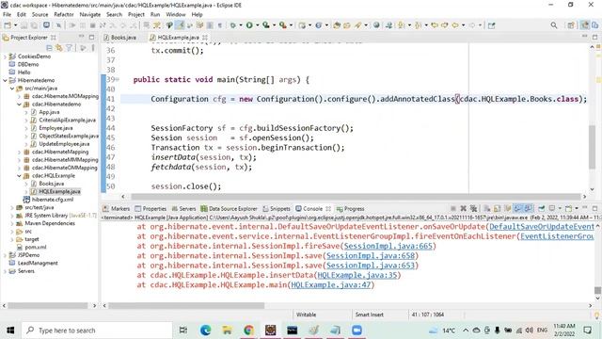
Task: Click the Console horizontal scrollbar thumb
Action: (186, 305)
